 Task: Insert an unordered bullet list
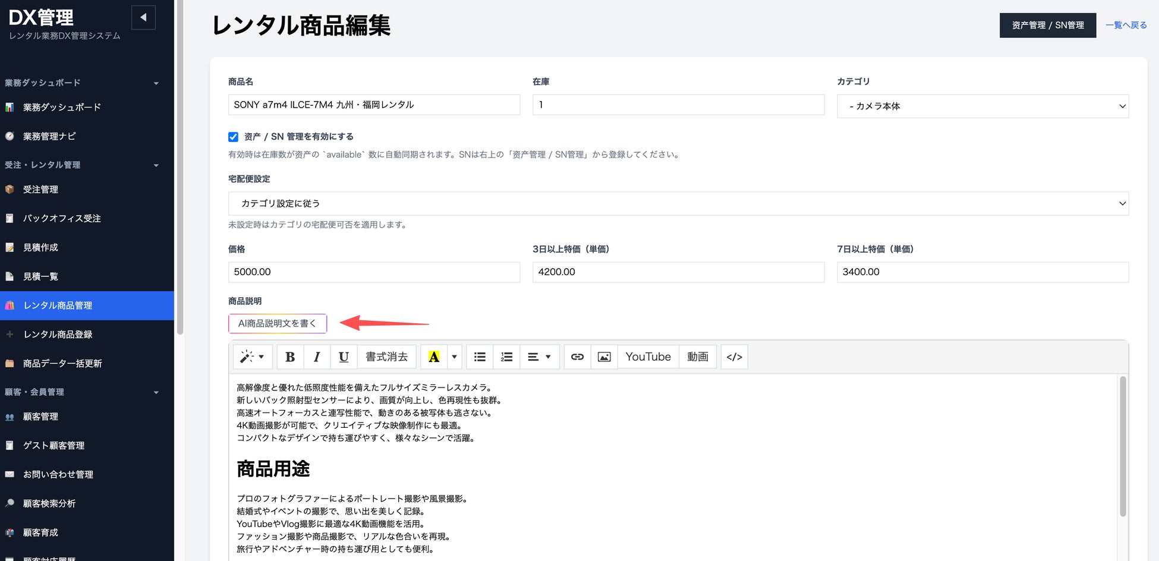(480, 357)
